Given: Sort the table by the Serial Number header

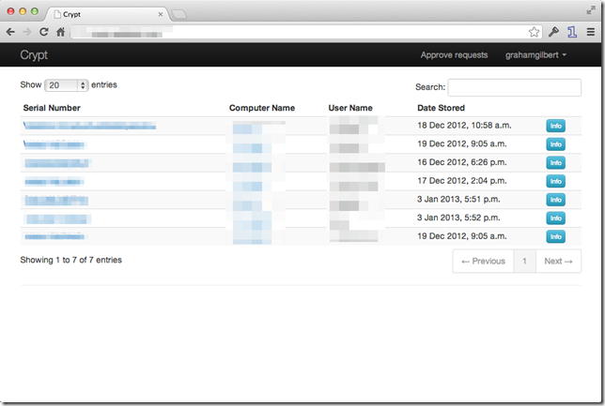Looking at the screenshot, I should point(52,108).
